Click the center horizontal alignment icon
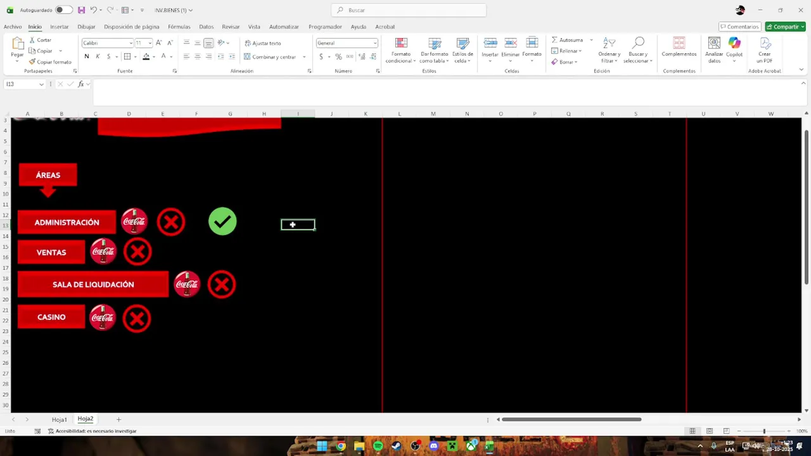 [x=197, y=56]
